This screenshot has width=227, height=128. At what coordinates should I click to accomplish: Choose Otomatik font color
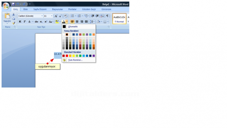[79, 27]
